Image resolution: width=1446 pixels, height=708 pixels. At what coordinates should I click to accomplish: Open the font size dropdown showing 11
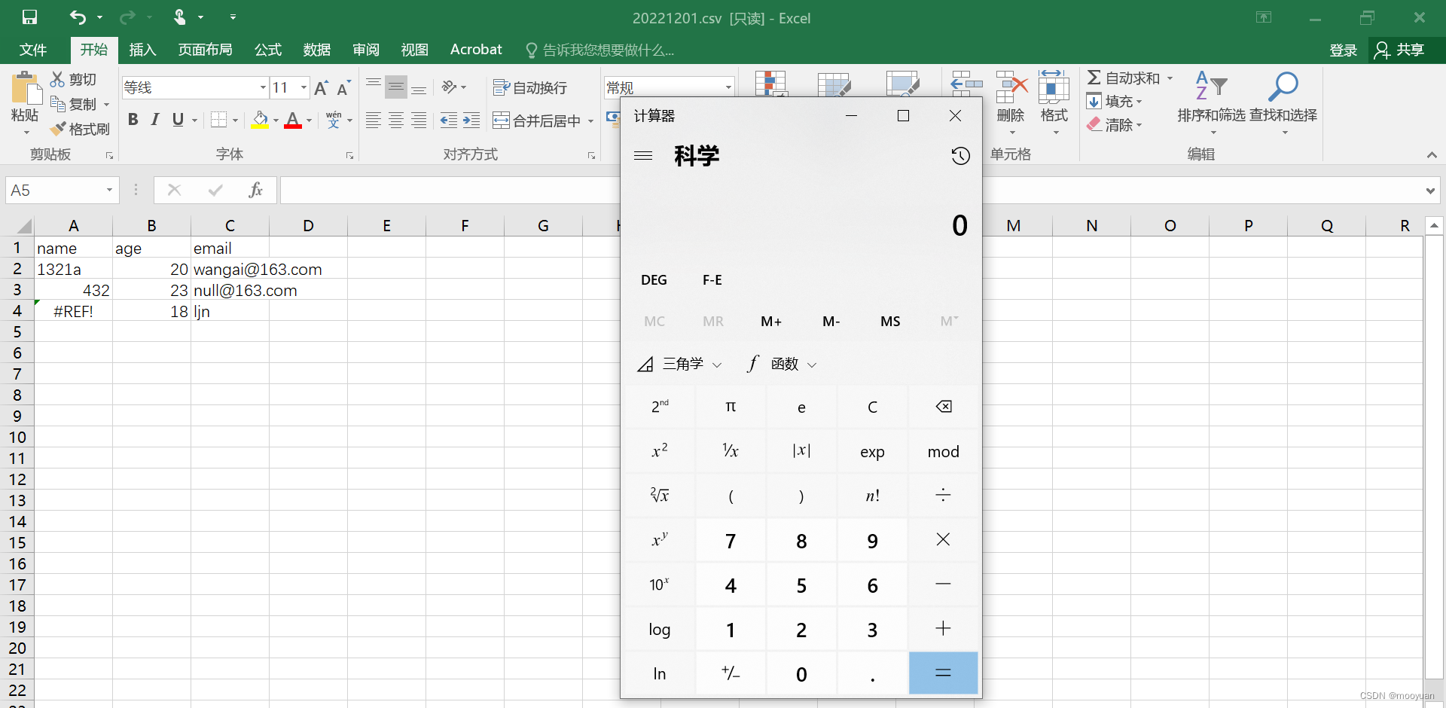[304, 87]
